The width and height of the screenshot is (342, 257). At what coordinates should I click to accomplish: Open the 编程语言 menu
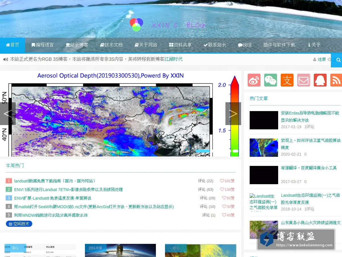(42, 45)
